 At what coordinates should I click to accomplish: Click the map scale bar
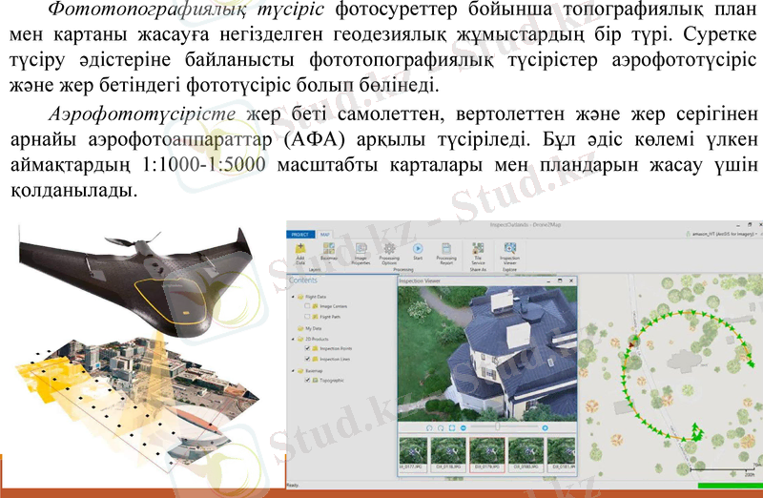[x=726, y=470]
